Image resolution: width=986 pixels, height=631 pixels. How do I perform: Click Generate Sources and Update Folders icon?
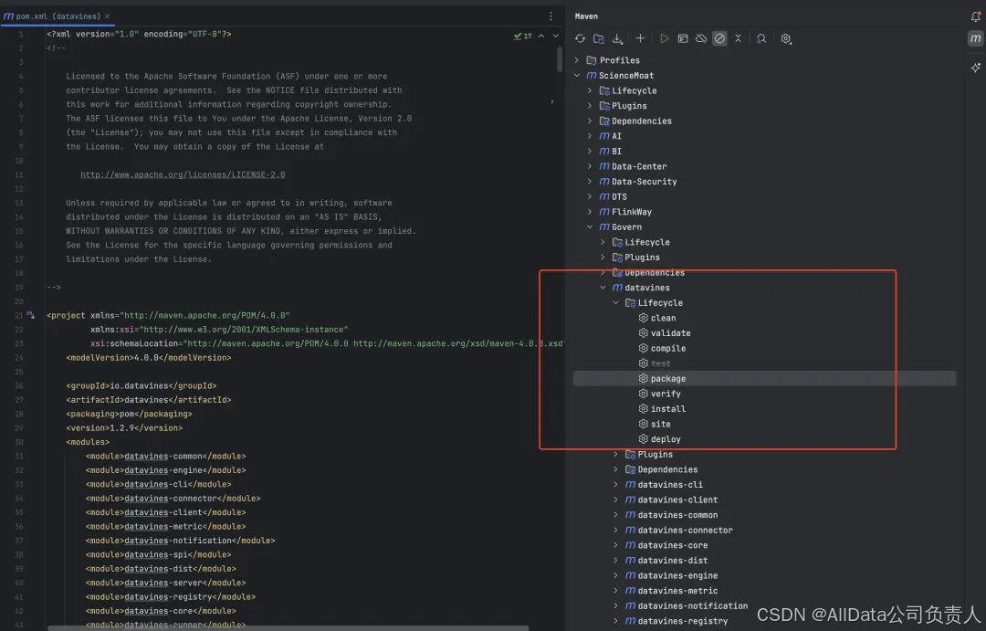[599, 39]
